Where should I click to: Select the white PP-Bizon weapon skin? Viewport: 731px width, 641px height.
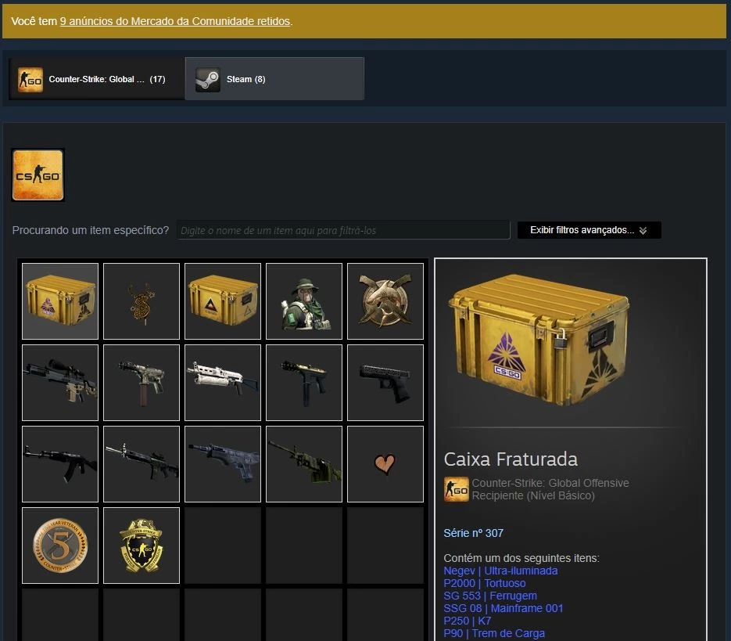click(223, 383)
